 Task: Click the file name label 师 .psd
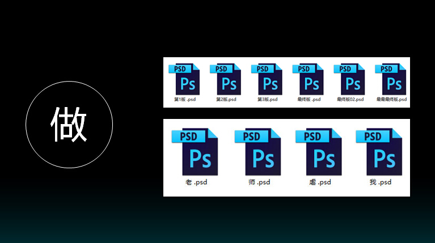259,182
